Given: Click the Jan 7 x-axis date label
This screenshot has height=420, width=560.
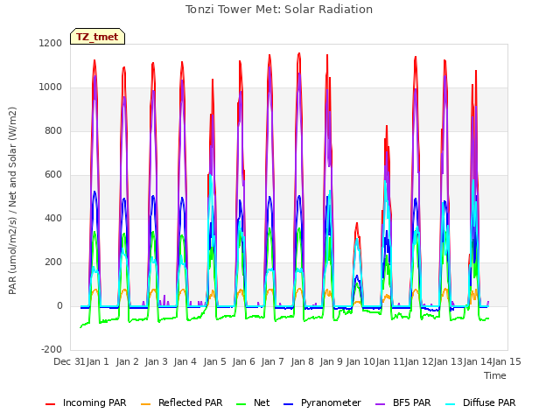Looking at the screenshot, I should point(272,361).
